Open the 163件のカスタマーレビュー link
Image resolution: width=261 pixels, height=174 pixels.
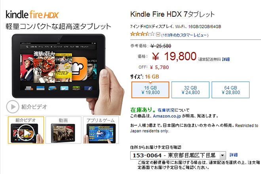point(185,35)
